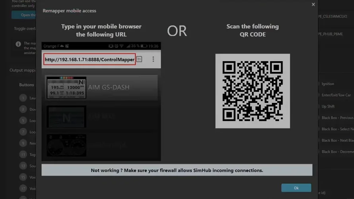Click the Buttons heading in background
This screenshot has height=199, width=354.
[26, 85]
